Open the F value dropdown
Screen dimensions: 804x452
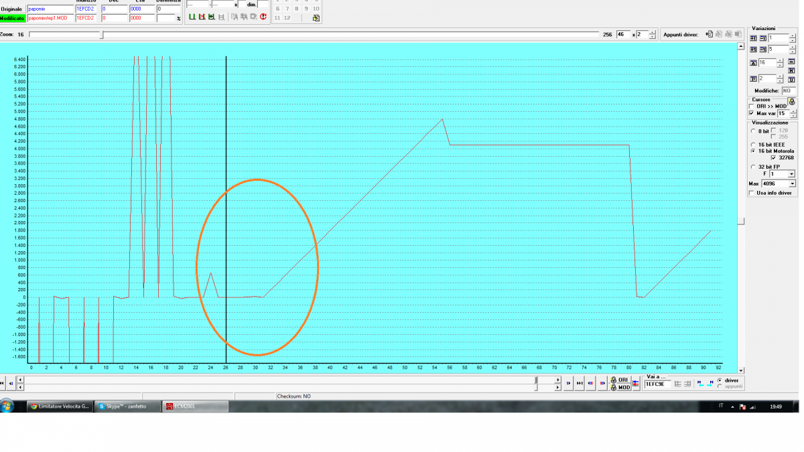click(x=791, y=174)
